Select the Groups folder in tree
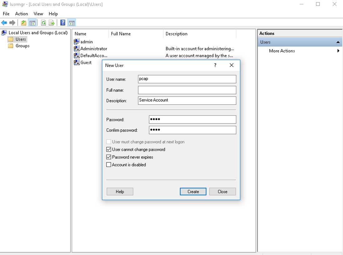The image size is (343, 255). 22,46
